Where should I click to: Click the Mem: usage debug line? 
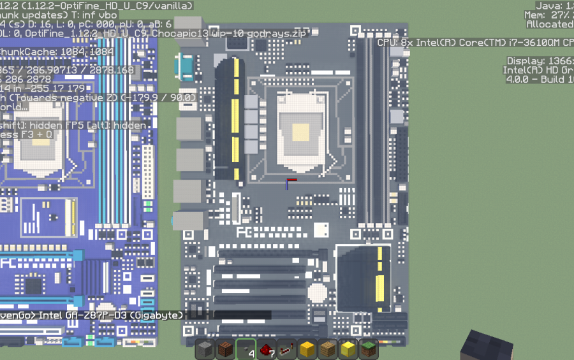click(548, 15)
